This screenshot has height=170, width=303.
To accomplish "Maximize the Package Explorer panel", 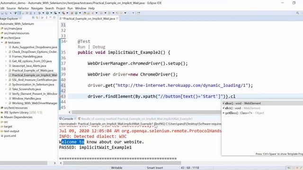I will click(54, 18).
